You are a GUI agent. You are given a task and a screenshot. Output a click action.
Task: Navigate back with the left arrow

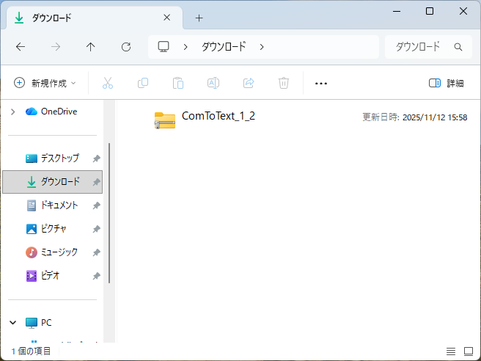tap(21, 47)
